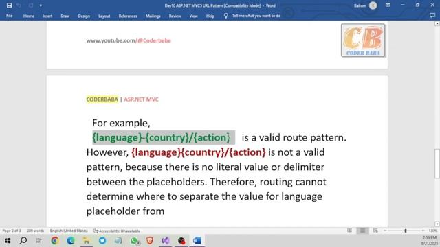Open Visual Studio from taskbar

point(166,241)
